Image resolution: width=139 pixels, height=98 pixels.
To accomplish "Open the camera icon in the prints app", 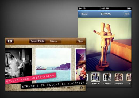I will (x=10, y=41).
